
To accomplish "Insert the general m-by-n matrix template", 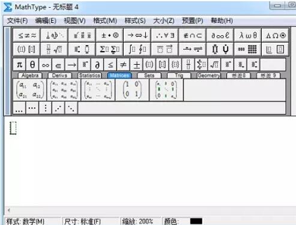I will [98, 90].
